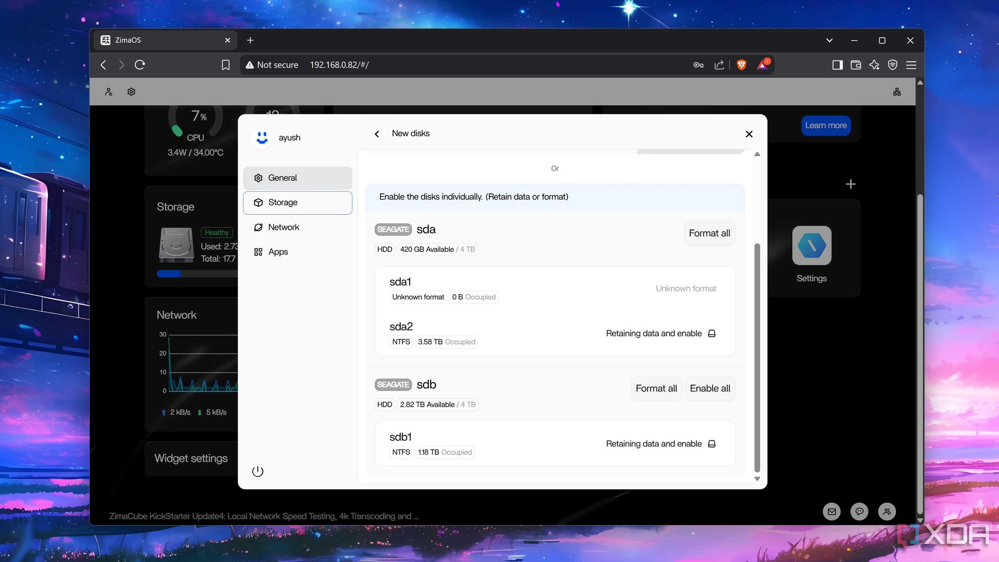Reload the page in browser

point(140,65)
